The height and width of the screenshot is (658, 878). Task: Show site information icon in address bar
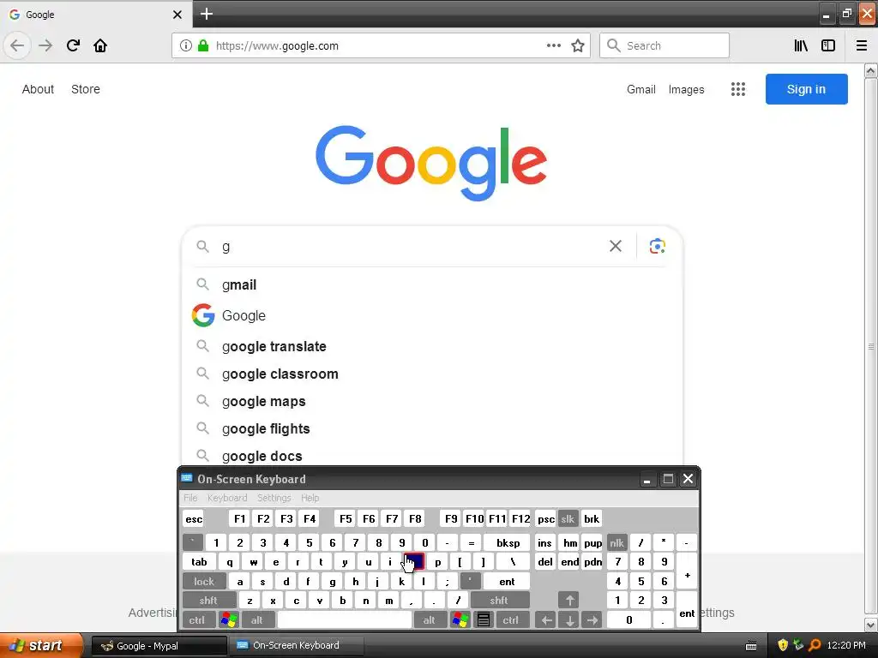185,46
